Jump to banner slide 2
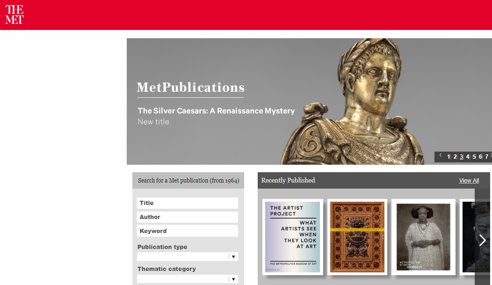 [x=455, y=157]
